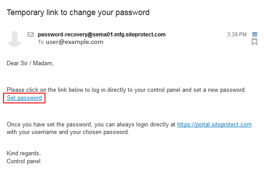Open the message actions hamburger menu
The image size is (264, 177).
pos(255,35)
